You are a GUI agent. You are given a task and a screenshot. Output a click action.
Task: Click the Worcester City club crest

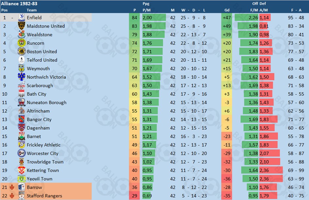point(22,153)
